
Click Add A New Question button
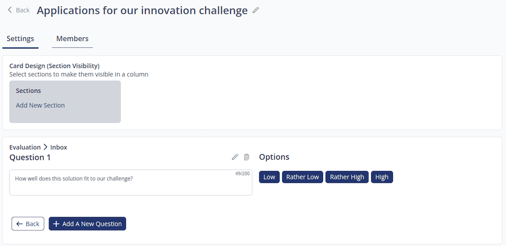tap(87, 224)
